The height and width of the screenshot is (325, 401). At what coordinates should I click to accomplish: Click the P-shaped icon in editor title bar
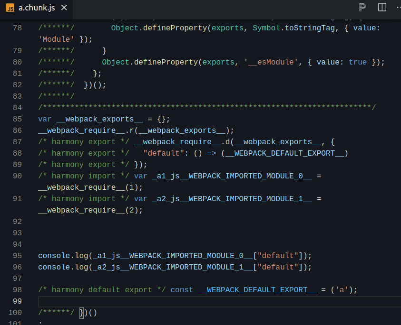362,7
